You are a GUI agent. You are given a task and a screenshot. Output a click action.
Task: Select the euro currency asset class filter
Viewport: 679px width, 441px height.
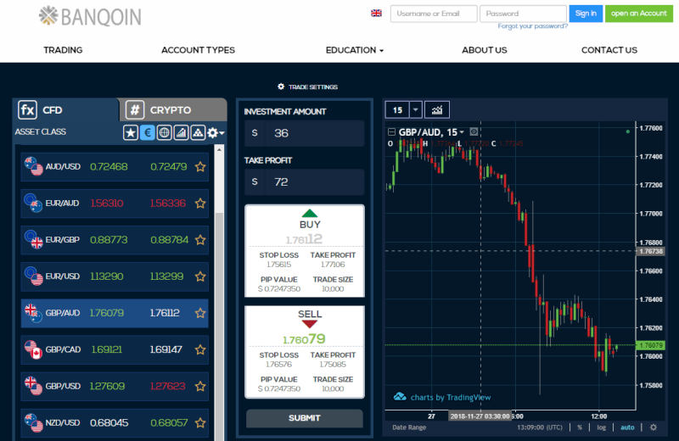[147, 132]
